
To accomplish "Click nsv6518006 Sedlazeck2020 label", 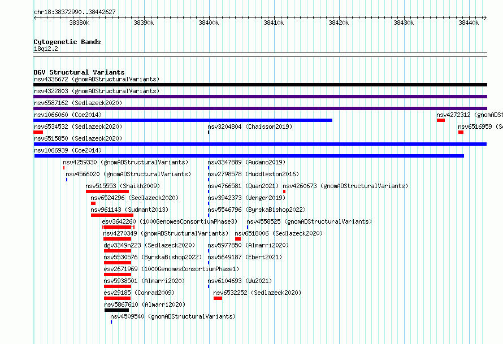I will [x=279, y=233].
